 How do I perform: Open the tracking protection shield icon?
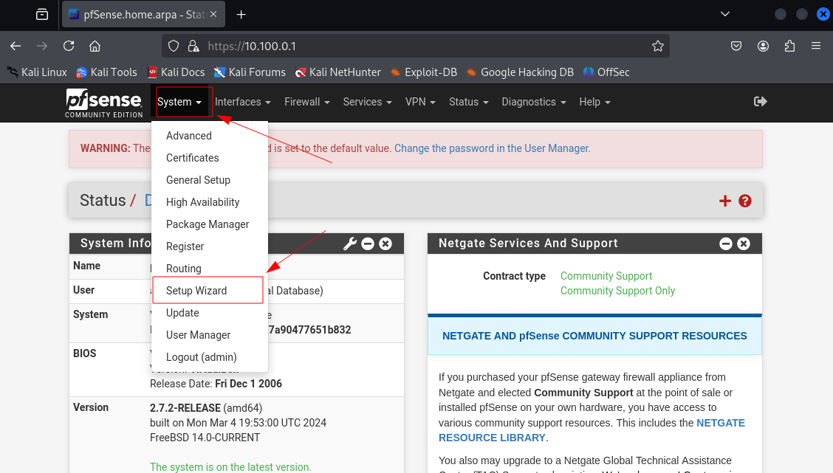click(x=174, y=46)
